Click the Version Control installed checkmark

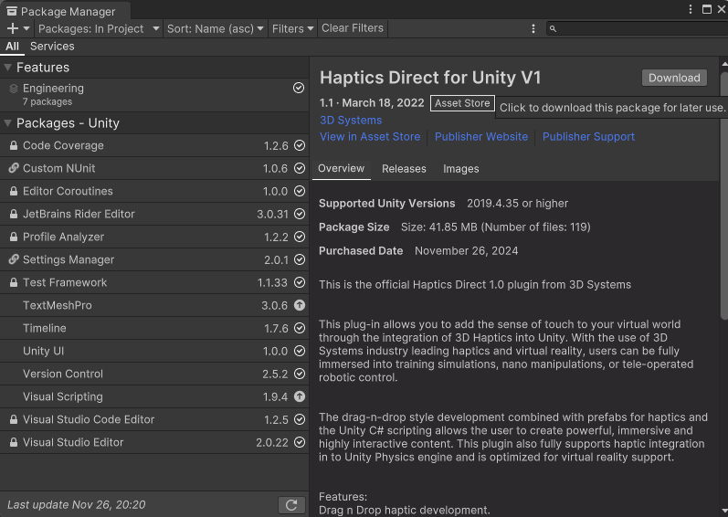(x=300, y=375)
